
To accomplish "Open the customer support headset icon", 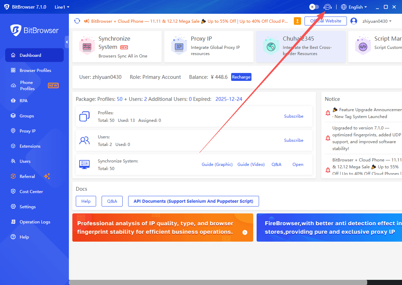I will [327, 7].
